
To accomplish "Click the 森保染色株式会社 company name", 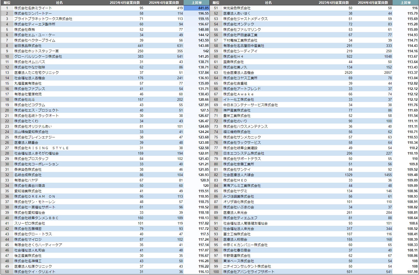I will [x=28, y=169].
